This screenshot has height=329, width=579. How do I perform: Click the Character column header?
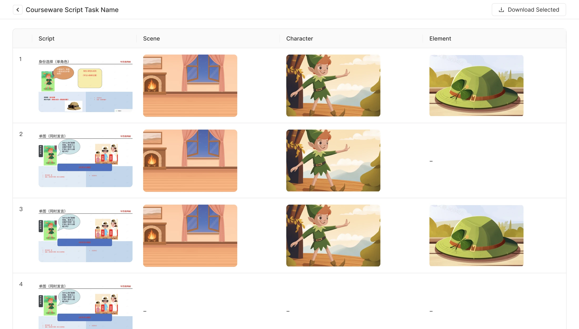300,39
